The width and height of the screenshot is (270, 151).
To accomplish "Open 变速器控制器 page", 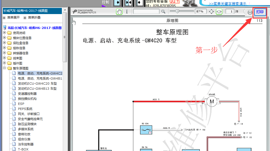I will coord(27,94).
